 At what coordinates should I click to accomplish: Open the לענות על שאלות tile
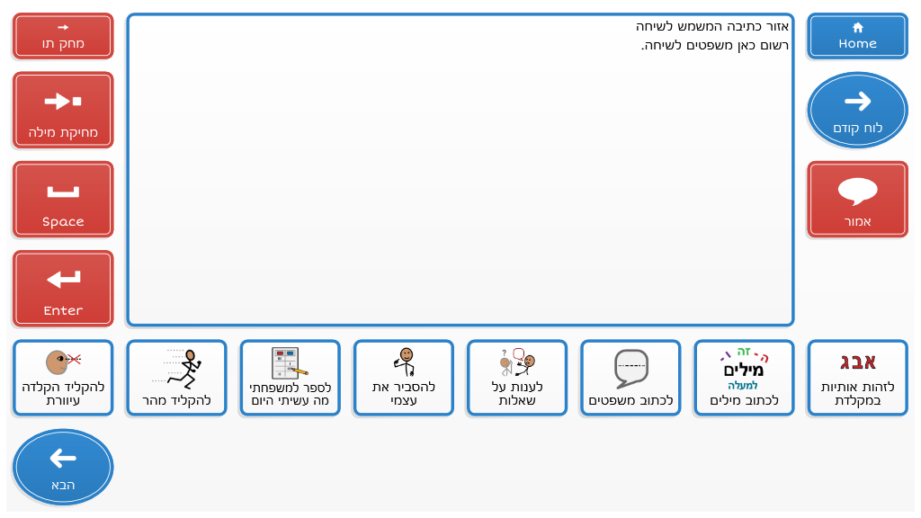tap(517, 378)
